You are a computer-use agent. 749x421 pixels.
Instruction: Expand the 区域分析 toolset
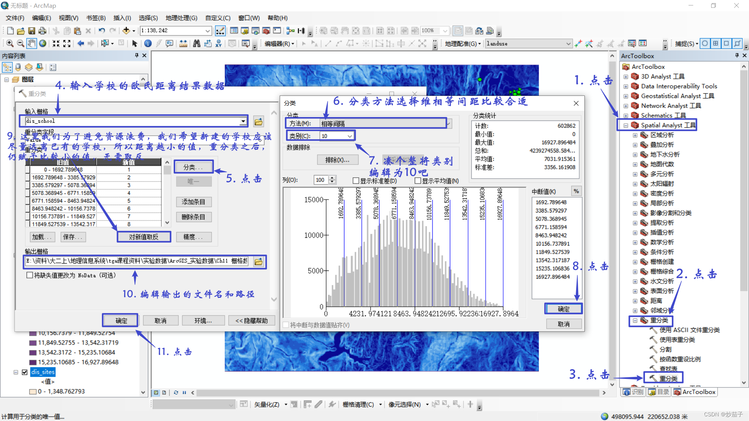[x=635, y=135]
